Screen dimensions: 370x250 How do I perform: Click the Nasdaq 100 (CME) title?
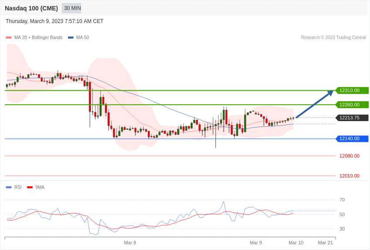click(31, 8)
